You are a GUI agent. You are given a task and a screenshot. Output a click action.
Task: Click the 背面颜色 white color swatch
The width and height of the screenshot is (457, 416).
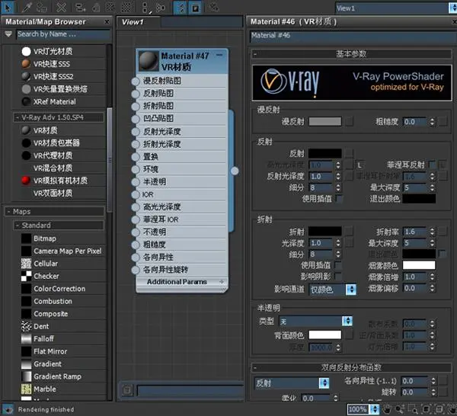[x=325, y=334]
